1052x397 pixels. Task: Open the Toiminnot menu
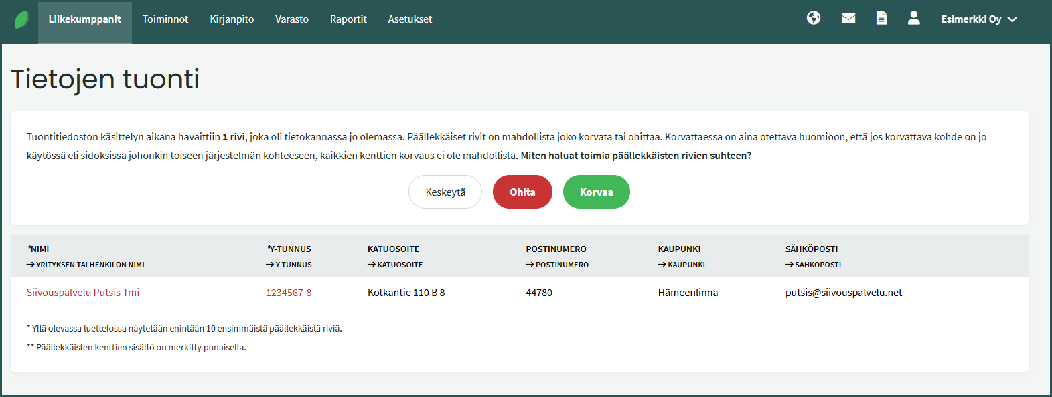point(165,19)
